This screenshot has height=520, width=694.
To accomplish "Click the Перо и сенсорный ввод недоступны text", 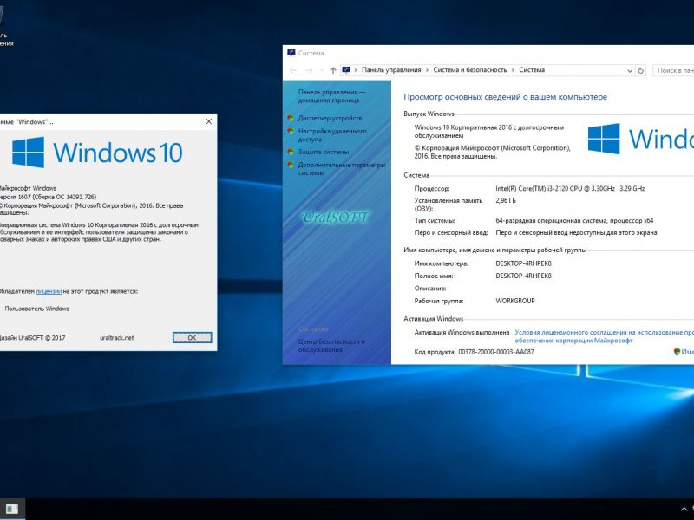I will point(576,232).
